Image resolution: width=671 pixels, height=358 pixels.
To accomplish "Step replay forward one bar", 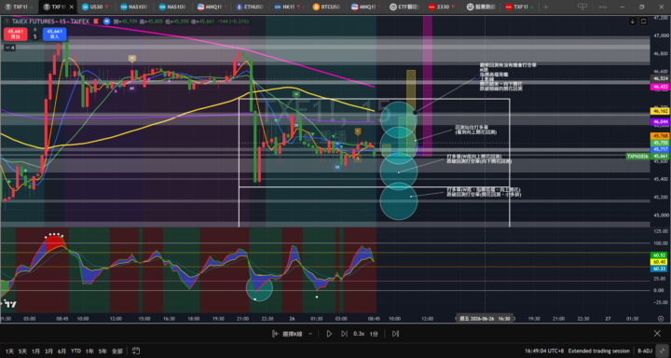I will tap(344, 334).
